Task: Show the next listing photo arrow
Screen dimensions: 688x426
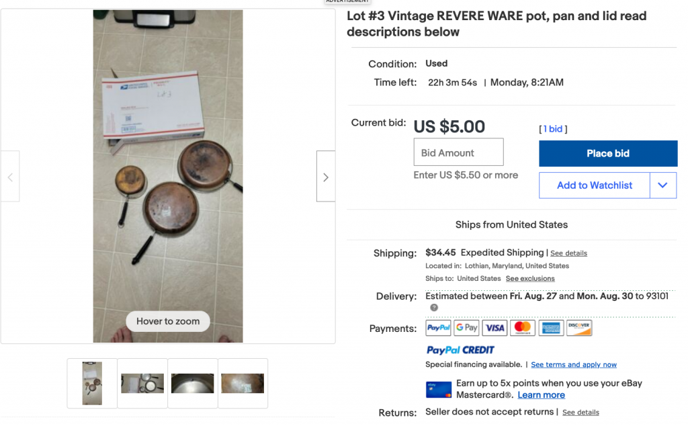Action: point(326,176)
